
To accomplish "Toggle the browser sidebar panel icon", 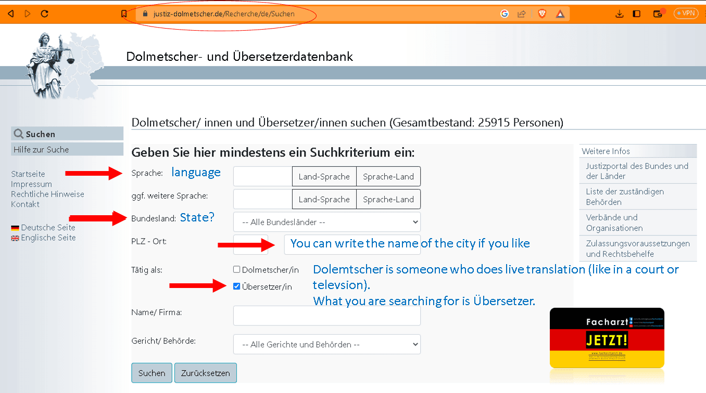I will pos(636,14).
